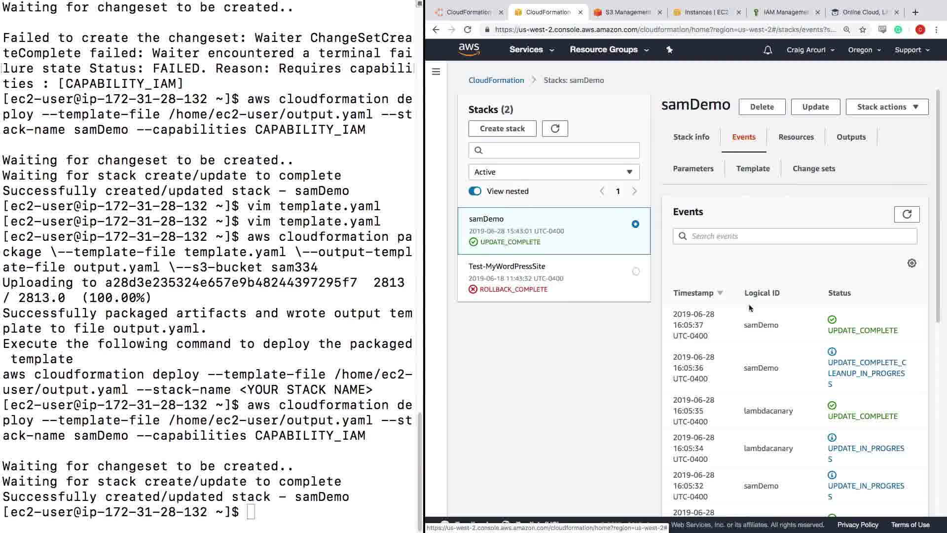Open the hamburger side navigation menu
The image size is (947, 533).
[x=436, y=72]
